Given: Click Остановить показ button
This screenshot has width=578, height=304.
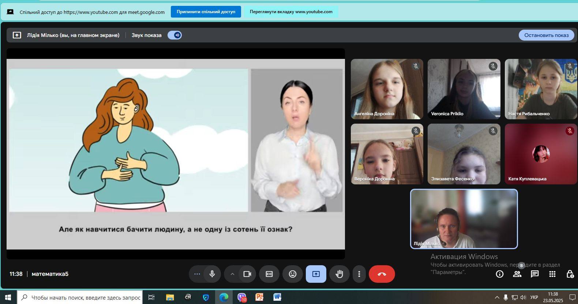Looking at the screenshot, I should [x=546, y=35].
